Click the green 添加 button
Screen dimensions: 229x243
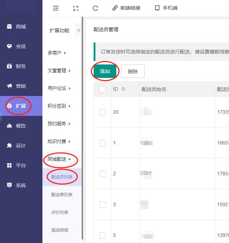pos(105,71)
